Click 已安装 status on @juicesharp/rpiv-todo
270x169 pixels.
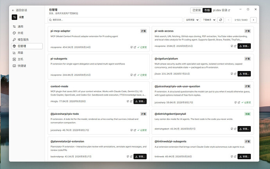pos(142,130)
